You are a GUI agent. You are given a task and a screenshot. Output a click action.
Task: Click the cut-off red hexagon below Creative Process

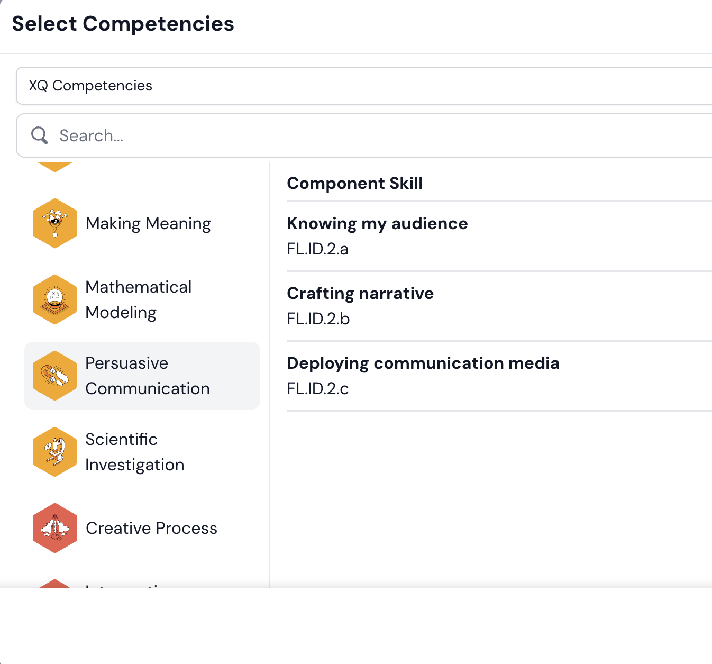tap(54, 584)
